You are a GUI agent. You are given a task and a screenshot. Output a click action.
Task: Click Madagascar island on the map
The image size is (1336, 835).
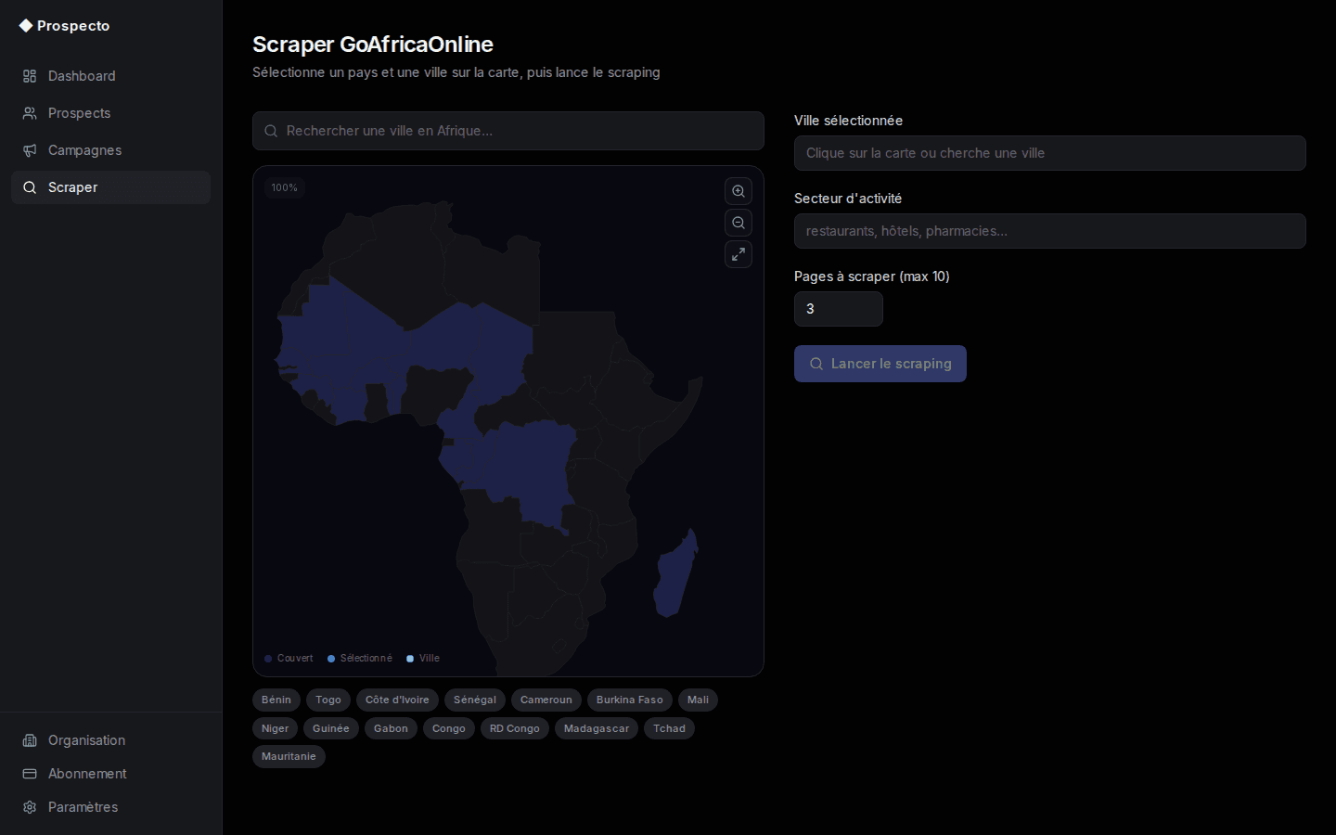click(674, 575)
